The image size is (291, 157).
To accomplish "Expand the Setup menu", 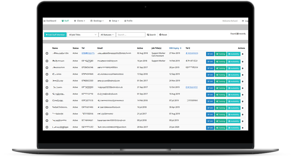I will click(114, 21).
